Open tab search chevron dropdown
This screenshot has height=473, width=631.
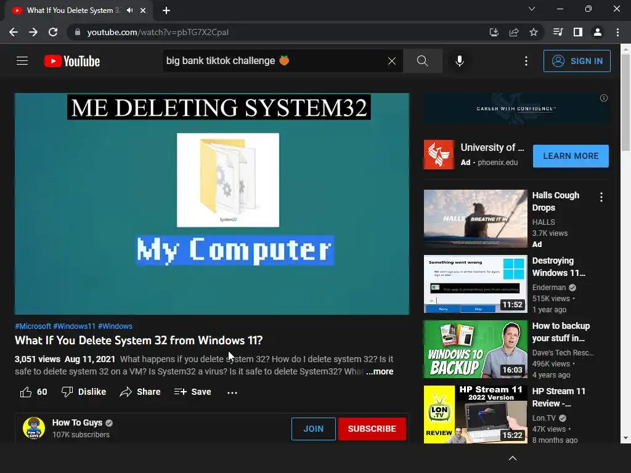[x=532, y=9]
